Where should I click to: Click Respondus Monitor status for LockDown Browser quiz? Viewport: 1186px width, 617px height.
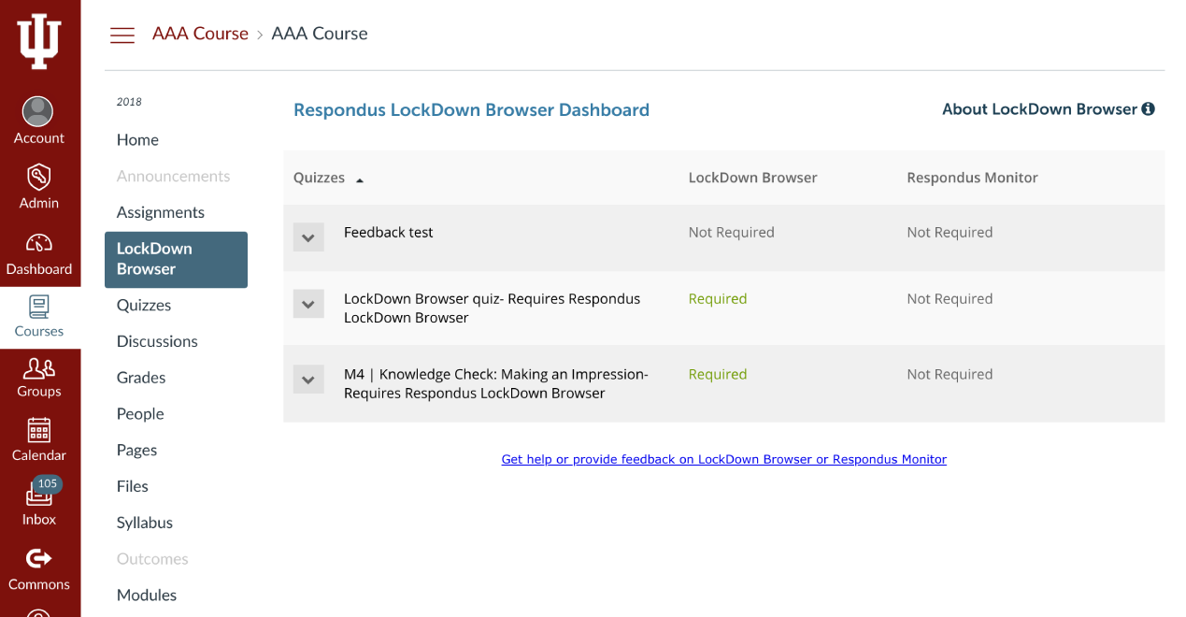(x=950, y=299)
